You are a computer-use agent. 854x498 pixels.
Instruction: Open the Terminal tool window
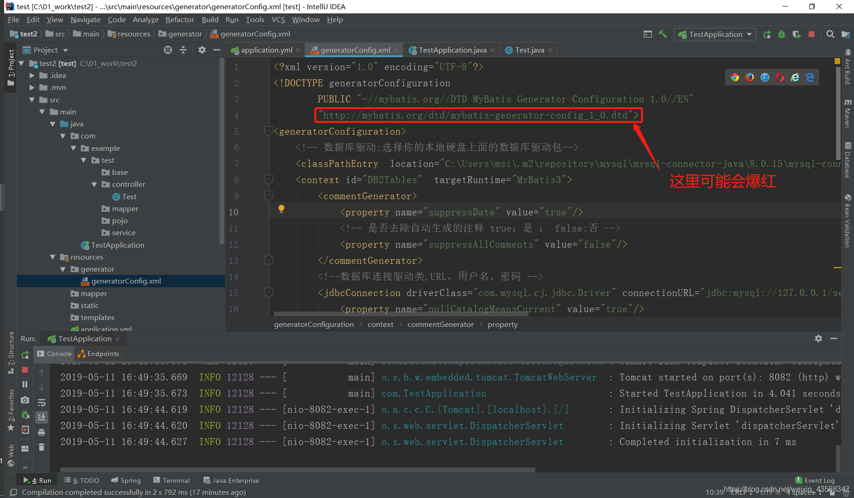coord(171,480)
